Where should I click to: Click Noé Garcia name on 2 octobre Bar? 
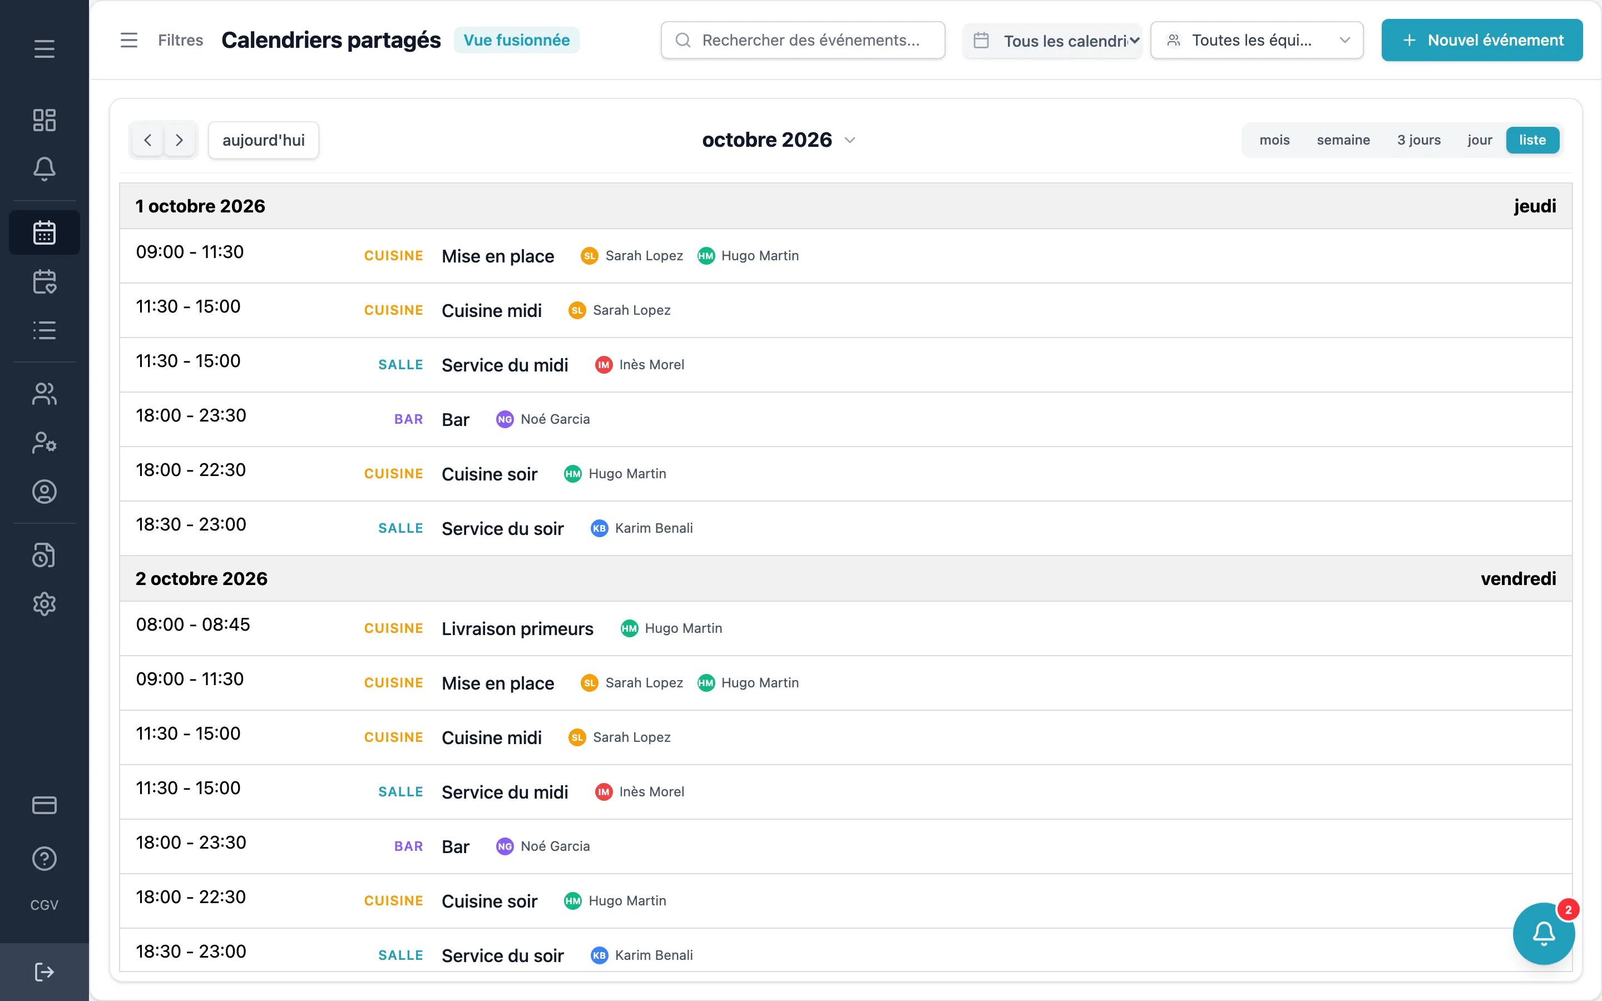[x=555, y=846]
